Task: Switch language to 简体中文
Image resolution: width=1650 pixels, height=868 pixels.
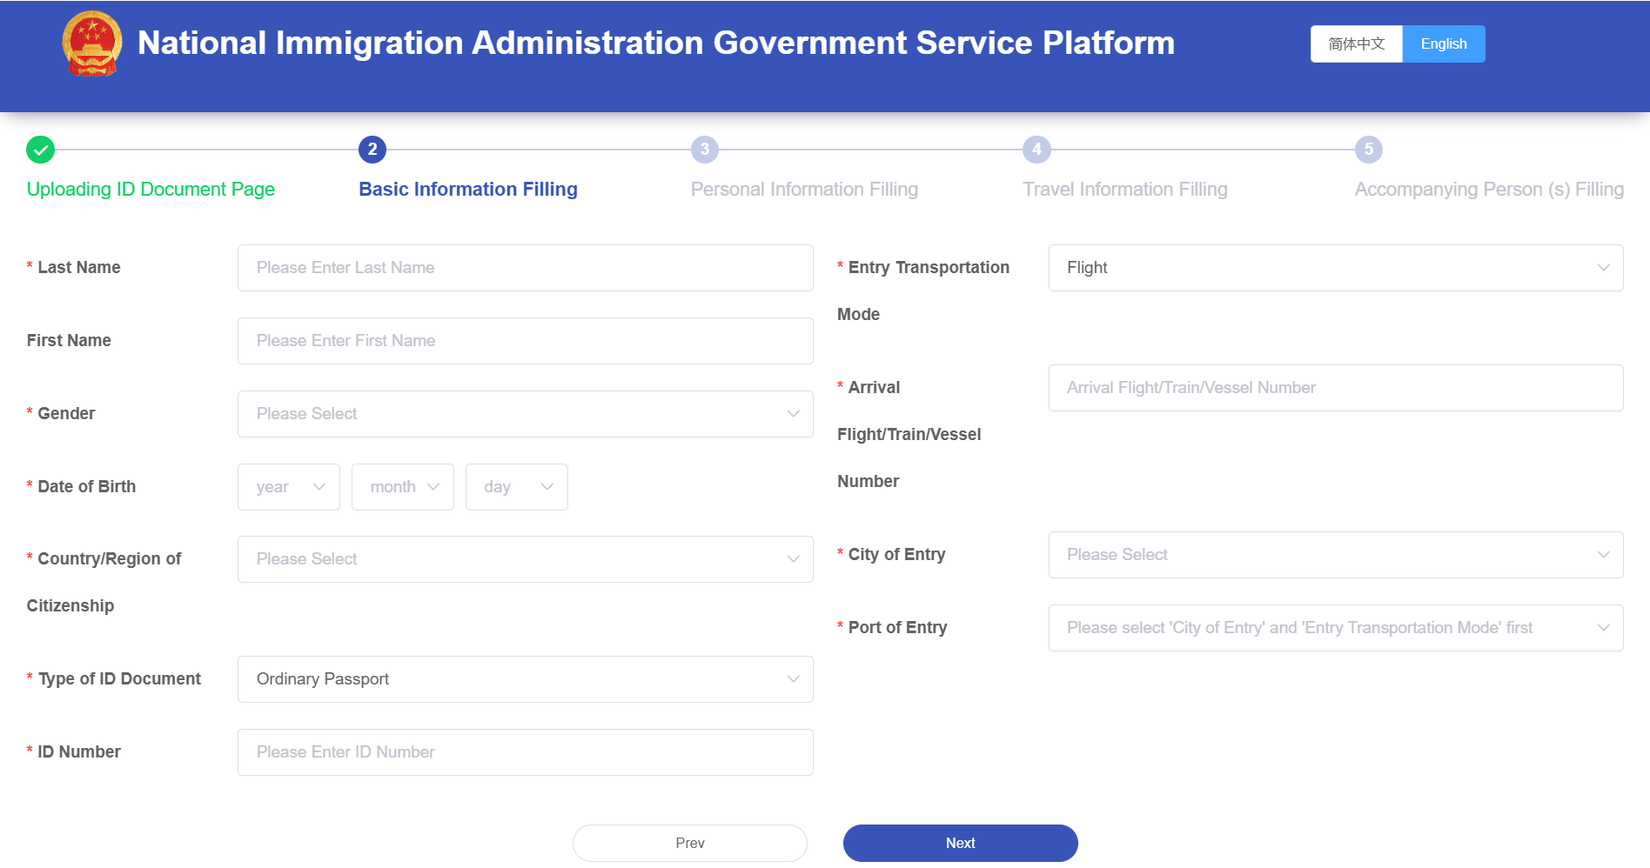Action: click(1356, 43)
